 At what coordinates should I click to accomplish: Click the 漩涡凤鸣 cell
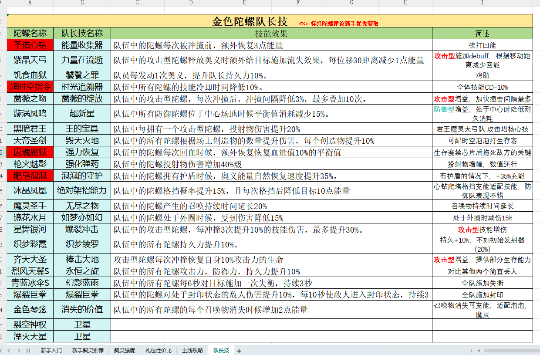[30, 114]
